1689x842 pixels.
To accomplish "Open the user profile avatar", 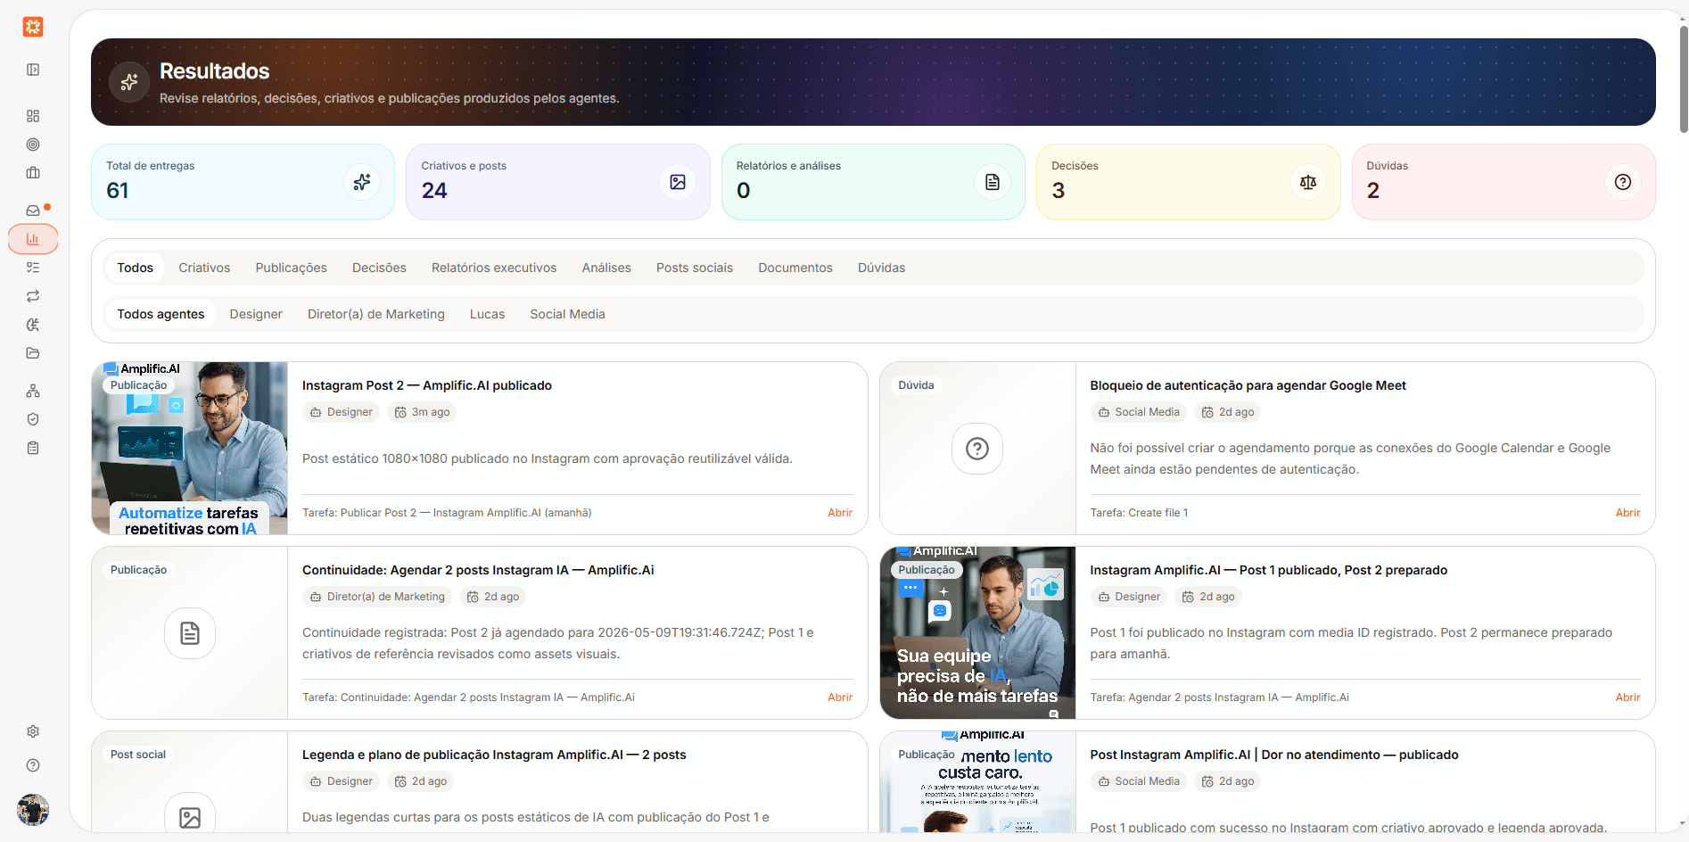I will pos(33,810).
